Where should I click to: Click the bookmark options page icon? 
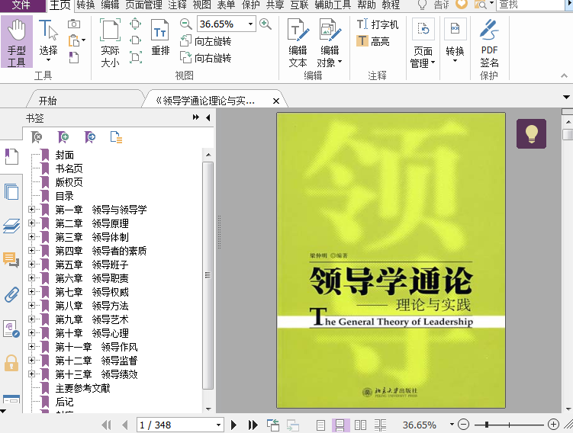116,137
